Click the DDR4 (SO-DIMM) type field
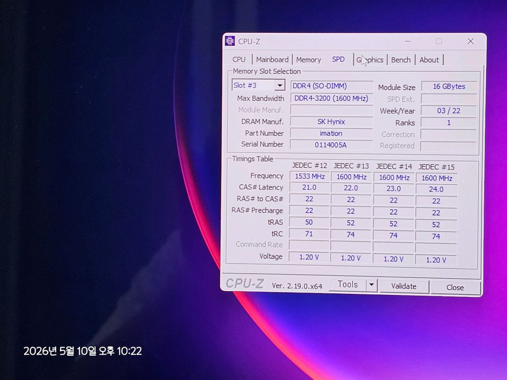Viewport: 507px width, 380px height. 332,86
